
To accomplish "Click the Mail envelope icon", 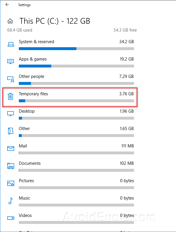I will point(11,149).
